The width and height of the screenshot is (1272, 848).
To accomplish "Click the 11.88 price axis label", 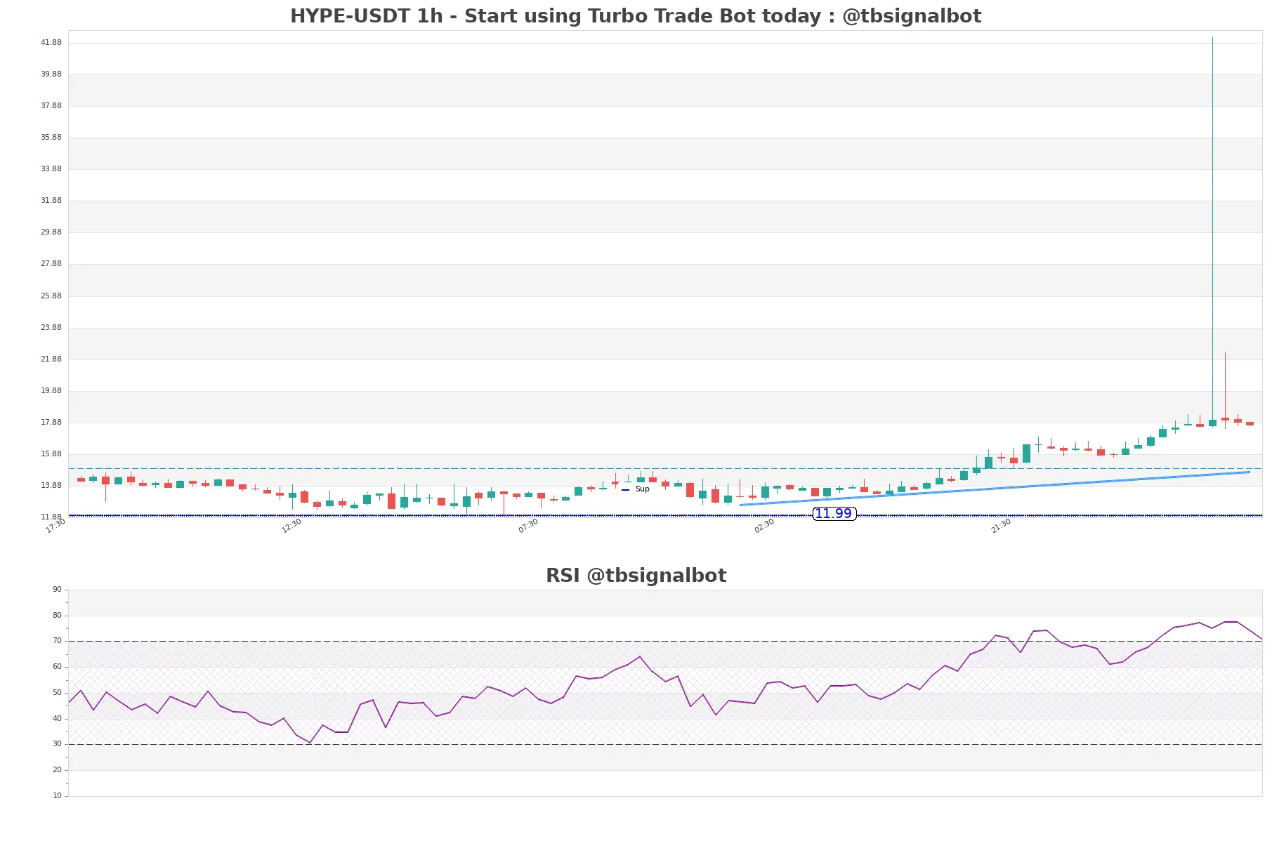I will point(51,517).
